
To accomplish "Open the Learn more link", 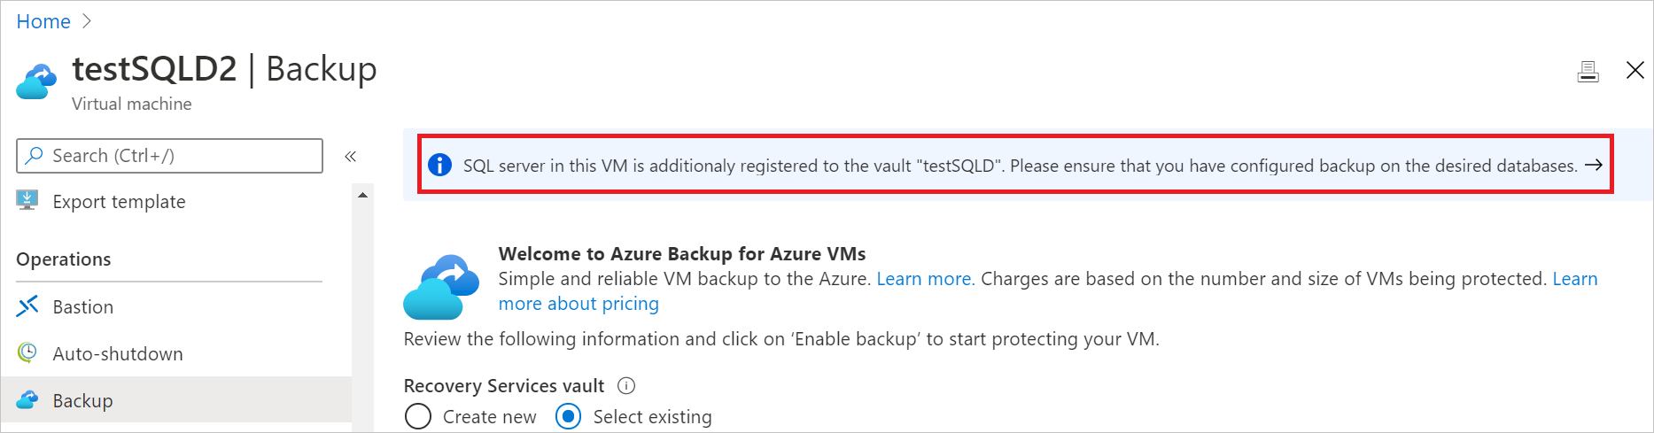I will (x=925, y=279).
